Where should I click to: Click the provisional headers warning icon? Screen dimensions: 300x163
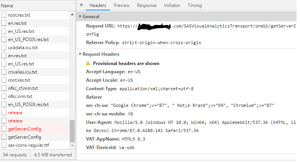88,63
